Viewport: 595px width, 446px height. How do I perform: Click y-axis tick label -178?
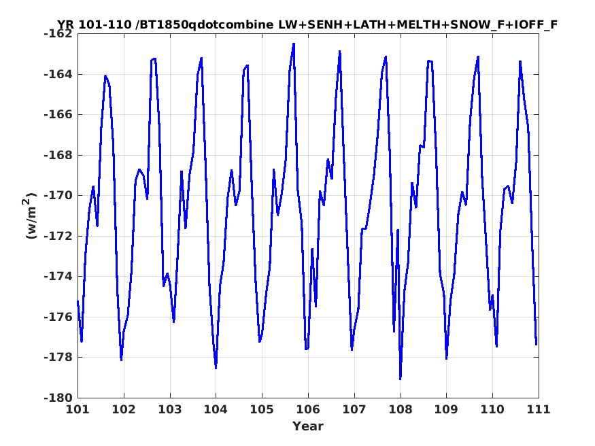tap(58, 357)
